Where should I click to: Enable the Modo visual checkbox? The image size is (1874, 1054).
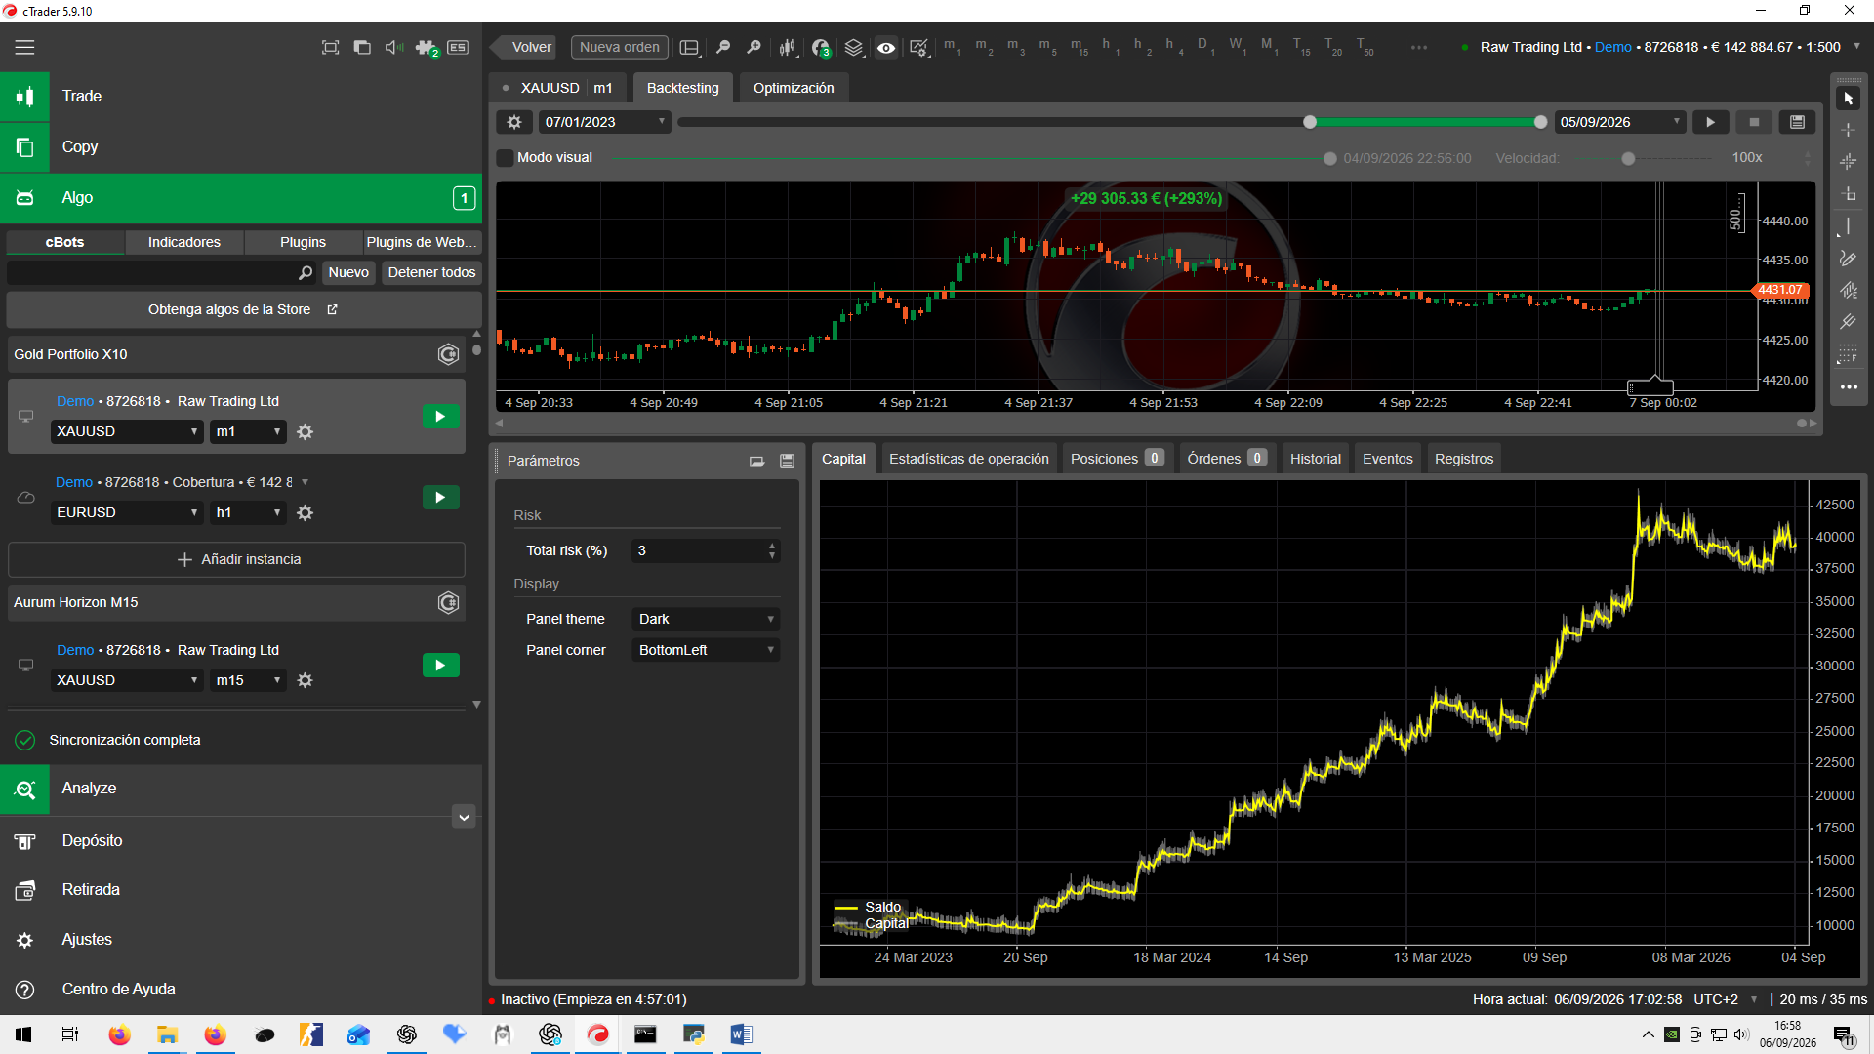(x=505, y=157)
